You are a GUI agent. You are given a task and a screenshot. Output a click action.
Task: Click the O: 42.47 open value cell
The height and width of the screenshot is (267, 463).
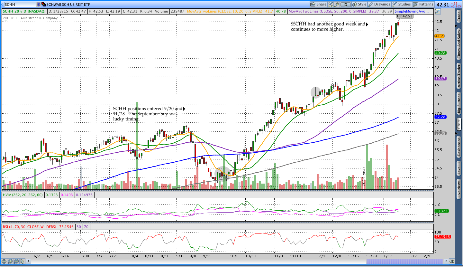[79, 11]
